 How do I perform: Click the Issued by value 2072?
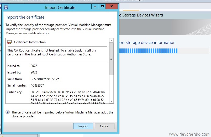[34, 72]
